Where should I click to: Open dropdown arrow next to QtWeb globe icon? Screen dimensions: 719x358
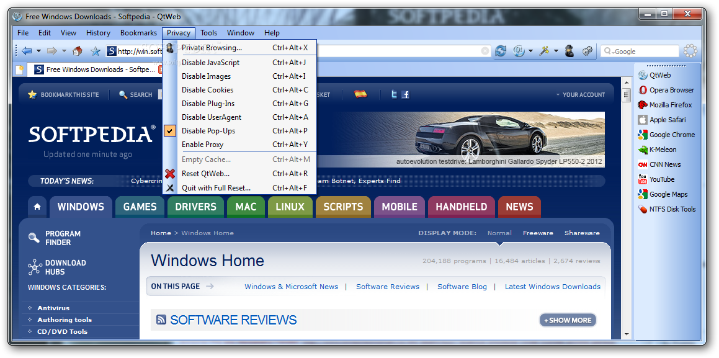click(x=530, y=51)
